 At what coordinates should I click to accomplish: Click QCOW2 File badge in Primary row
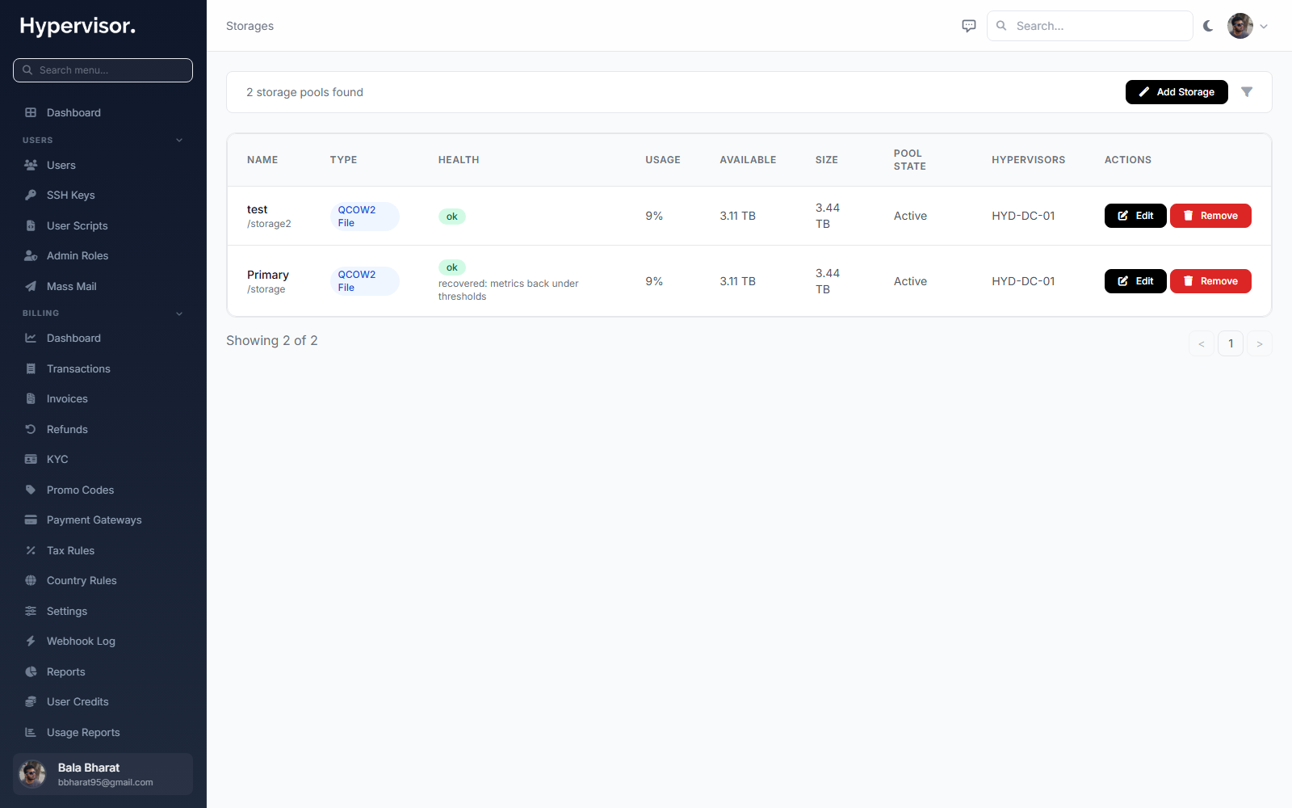[x=364, y=281]
